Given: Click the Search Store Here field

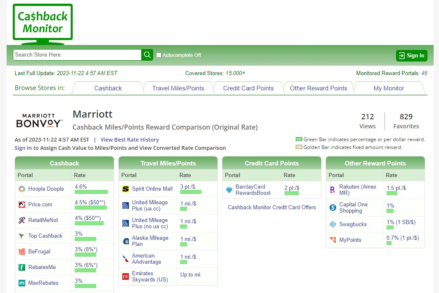Looking at the screenshot, I should pos(77,55).
